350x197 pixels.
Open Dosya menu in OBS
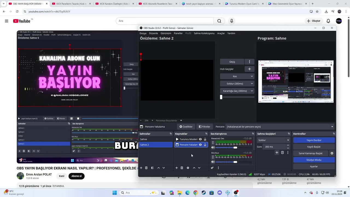(143, 33)
